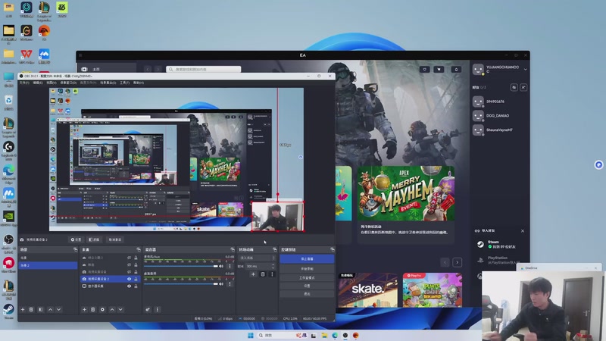Remove selected scene with Scenes panel trash icon

pos(31,310)
